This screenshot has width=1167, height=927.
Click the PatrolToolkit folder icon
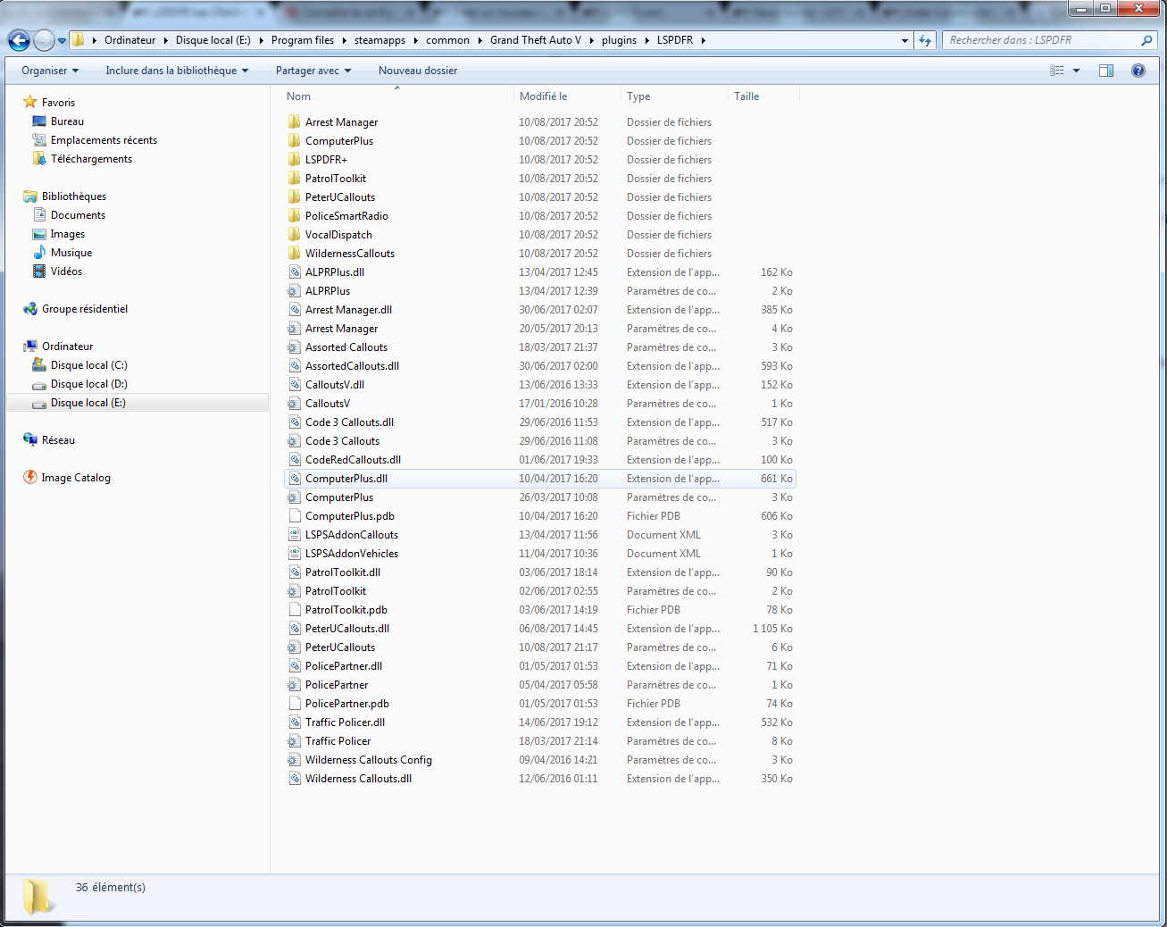[x=295, y=179]
